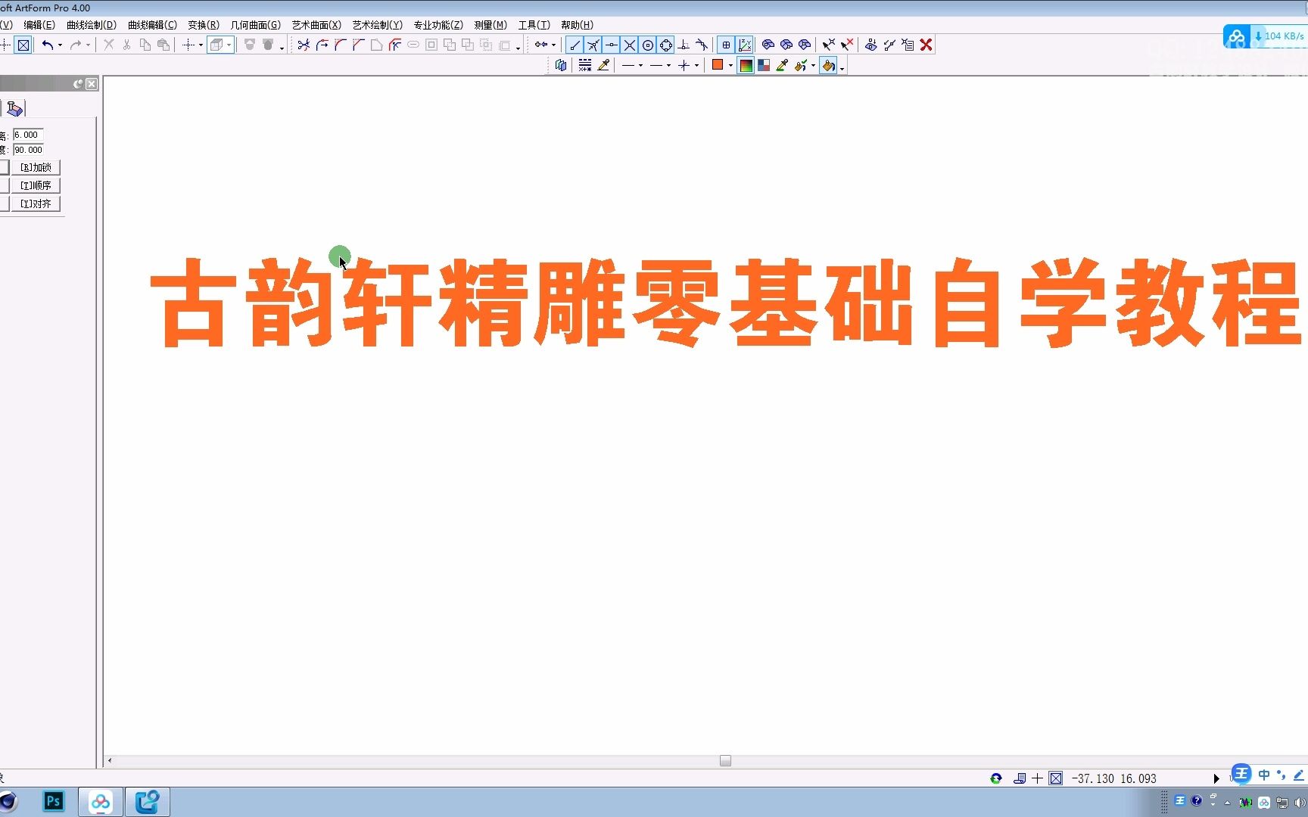This screenshot has width=1308, height=817.
Task: Open the 测量(M) menu
Action: (x=490, y=25)
